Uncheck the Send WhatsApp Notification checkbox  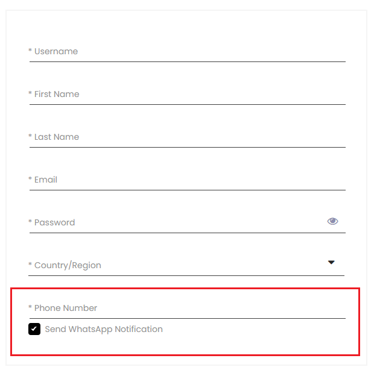coord(34,329)
